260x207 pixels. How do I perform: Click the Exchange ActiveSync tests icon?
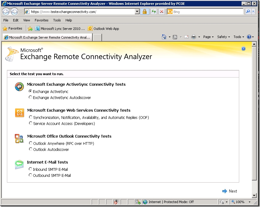coord(19,87)
